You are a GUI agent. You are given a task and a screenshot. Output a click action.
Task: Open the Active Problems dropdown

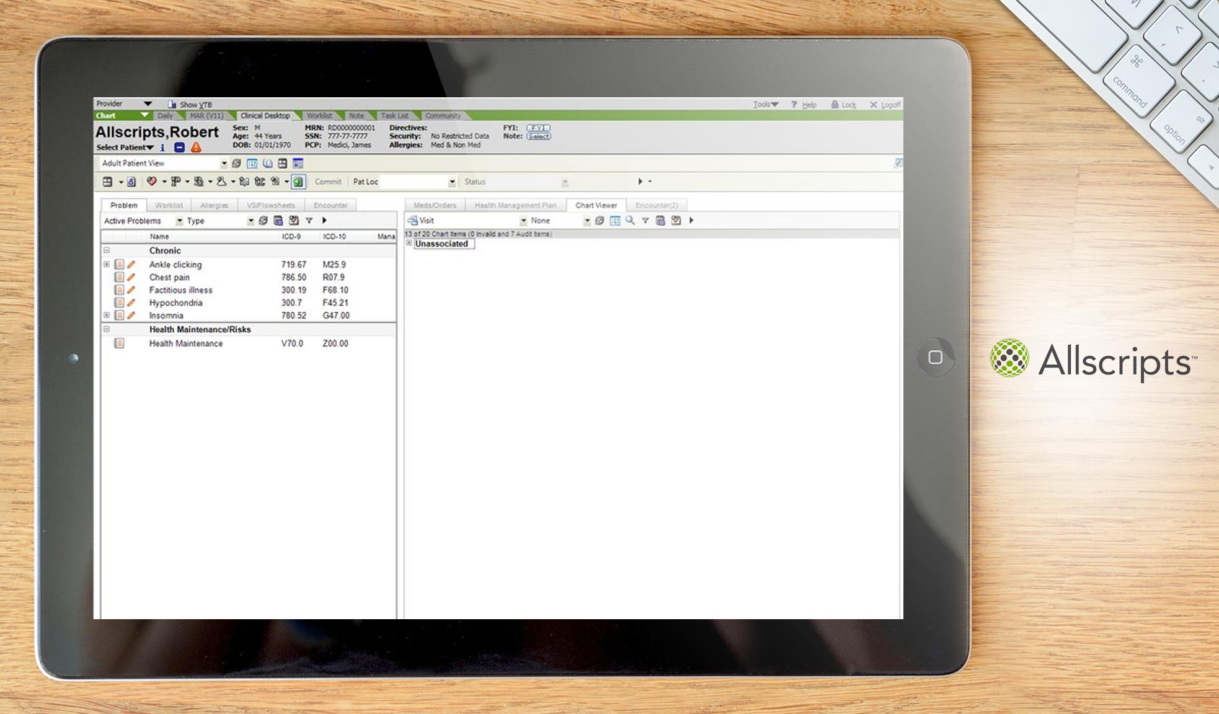coord(179,221)
